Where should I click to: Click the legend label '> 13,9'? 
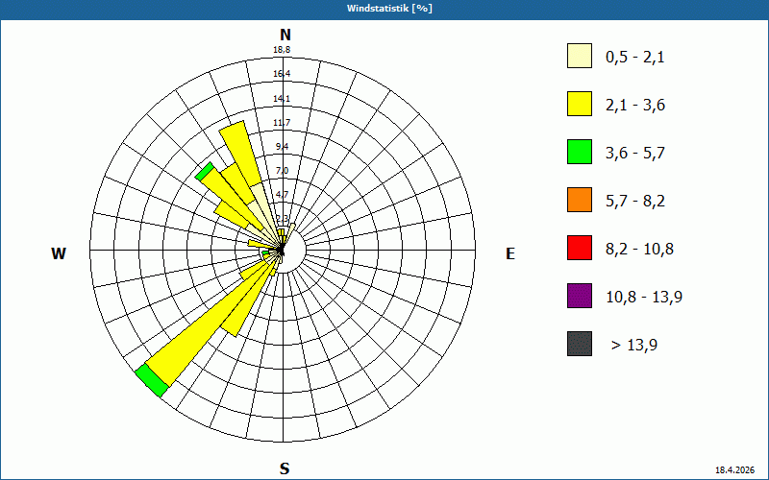[x=634, y=346]
